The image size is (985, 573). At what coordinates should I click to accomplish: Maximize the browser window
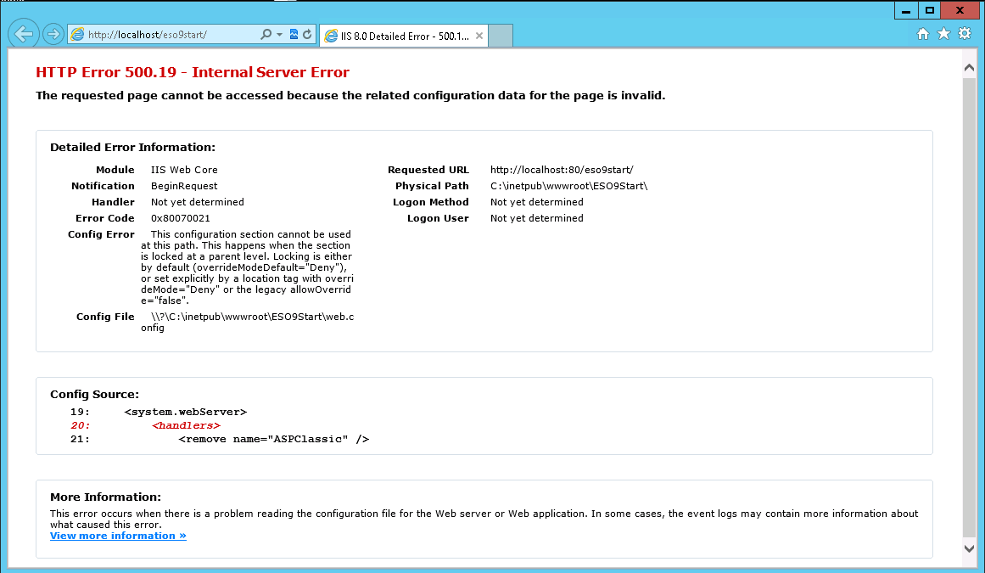point(930,10)
